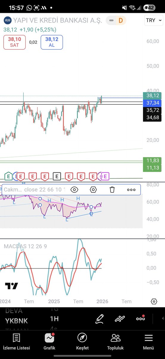Select the green 38,12 last price label

coord(153,96)
